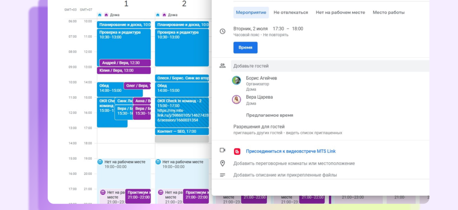Screen dimensions: 458x210
Task: Click the description lines icon
Action: 223,175
